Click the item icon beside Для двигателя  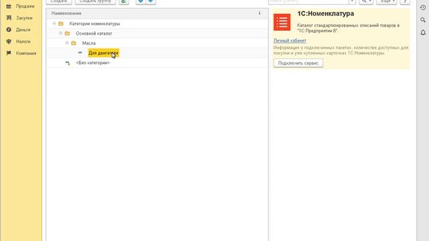(80, 52)
